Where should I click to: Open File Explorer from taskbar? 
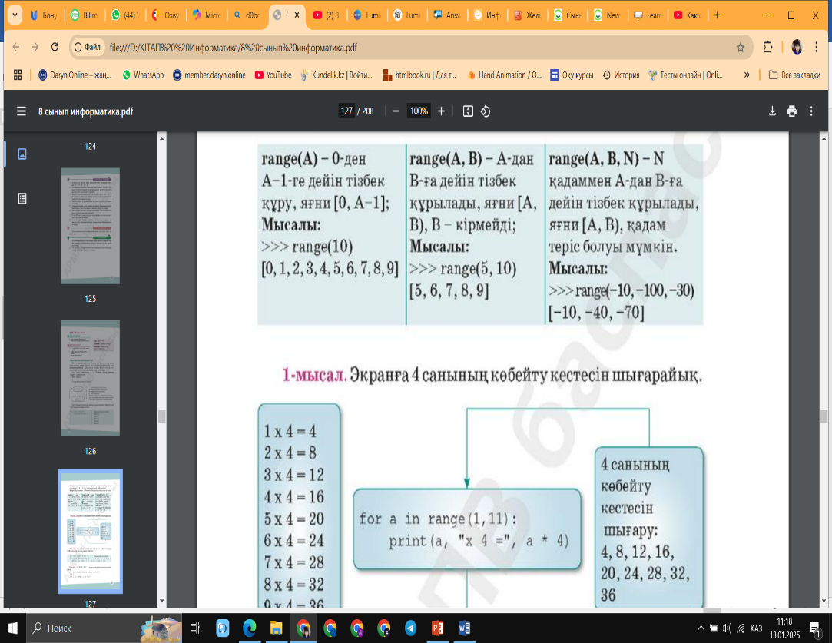click(276, 628)
